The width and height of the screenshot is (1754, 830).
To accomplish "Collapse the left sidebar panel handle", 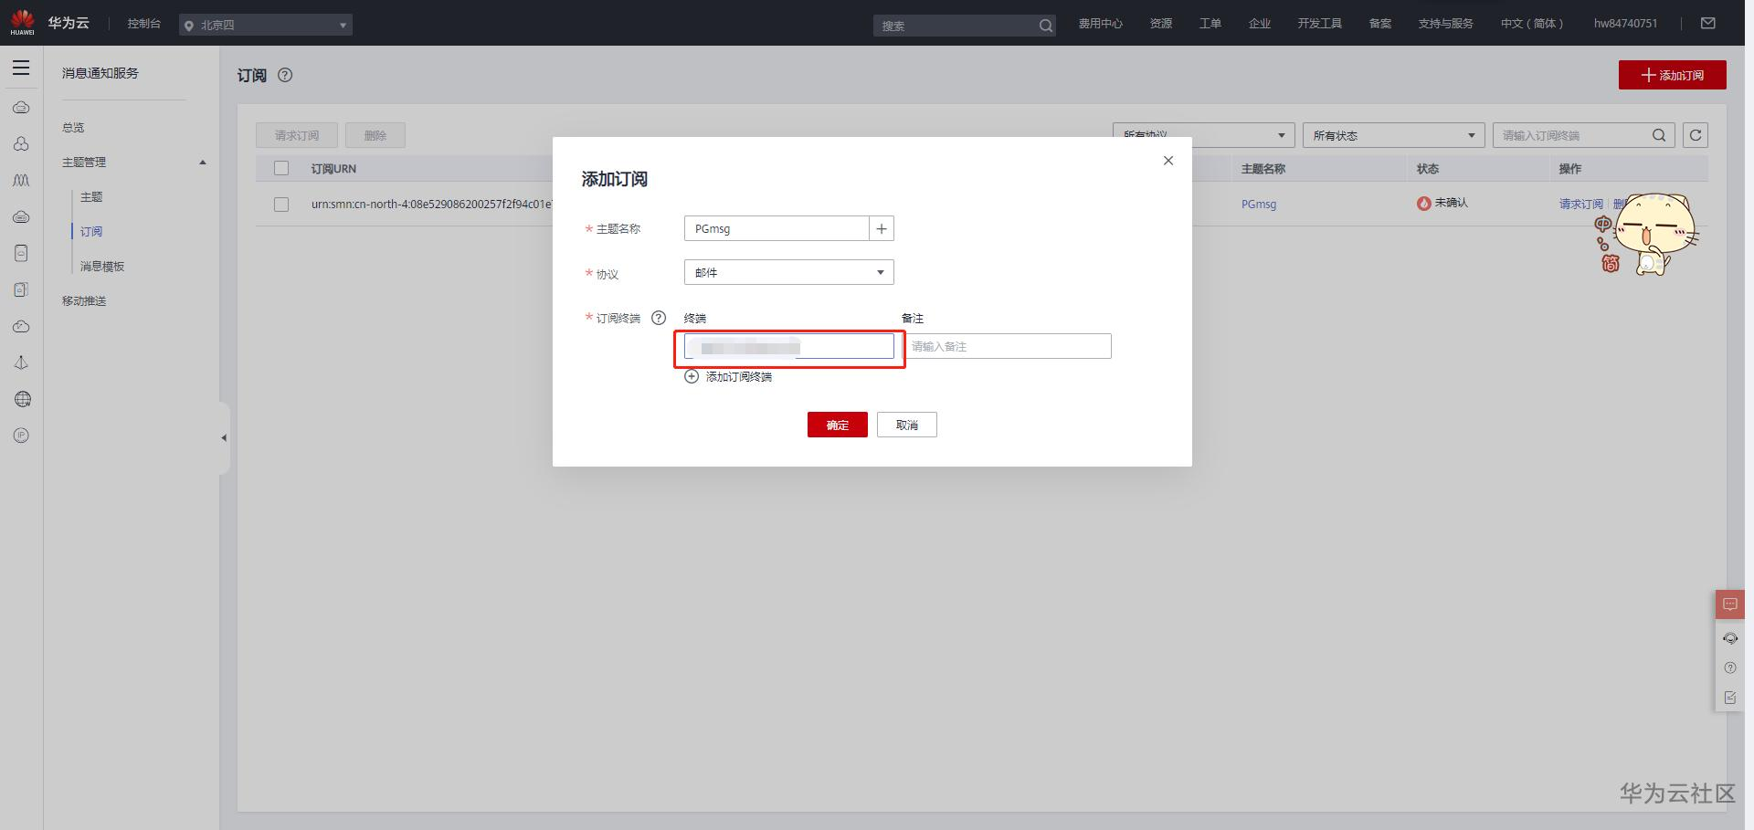I will (x=224, y=438).
